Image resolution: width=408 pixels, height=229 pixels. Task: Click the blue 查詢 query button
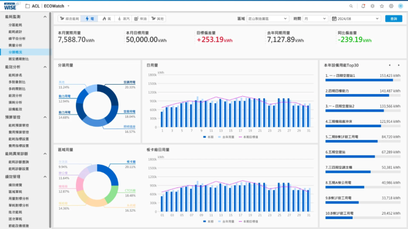coord(394,19)
